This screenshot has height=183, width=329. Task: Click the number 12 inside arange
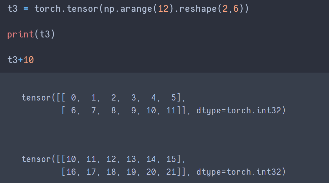click(x=163, y=9)
